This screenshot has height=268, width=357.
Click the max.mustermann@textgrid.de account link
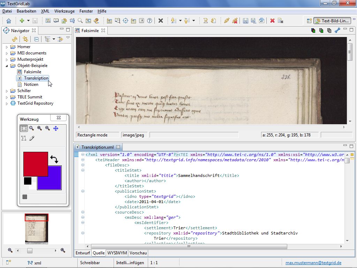point(313,263)
